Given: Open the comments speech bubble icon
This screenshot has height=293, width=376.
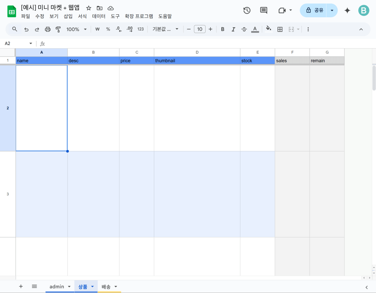Looking at the screenshot, I should (264, 10).
